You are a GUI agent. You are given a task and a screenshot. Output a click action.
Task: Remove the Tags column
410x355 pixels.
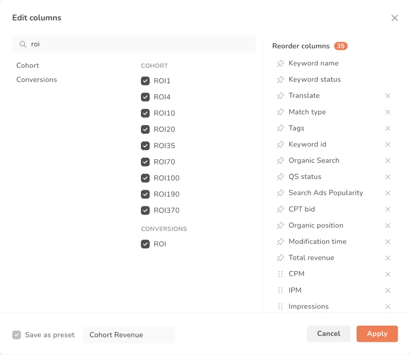coord(388,128)
